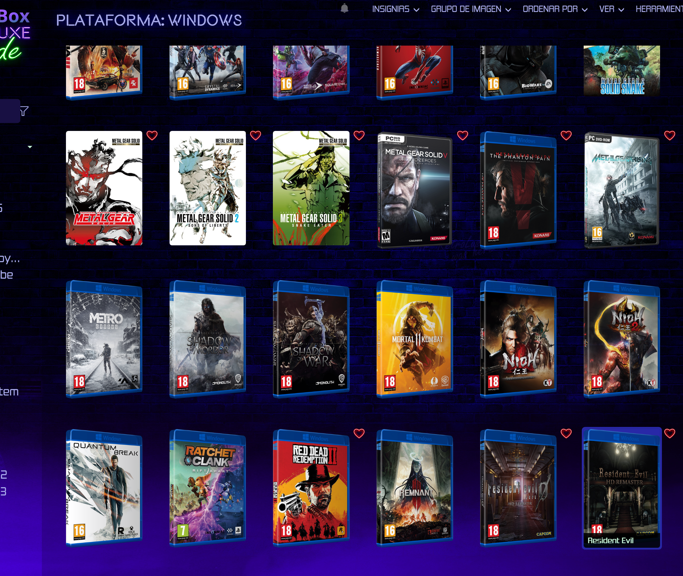Select the first Nioh game box
The height and width of the screenshot is (576, 683).
(518, 339)
